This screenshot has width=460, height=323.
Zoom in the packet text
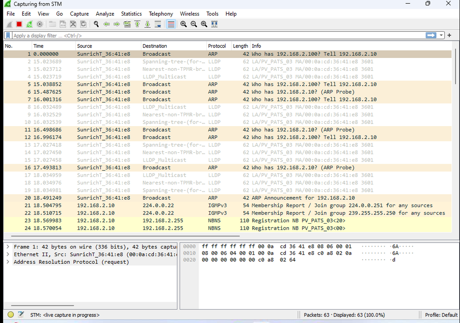[x=184, y=24]
